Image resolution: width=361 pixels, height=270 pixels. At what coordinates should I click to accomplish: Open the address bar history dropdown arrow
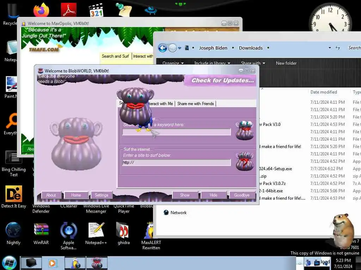(330, 48)
